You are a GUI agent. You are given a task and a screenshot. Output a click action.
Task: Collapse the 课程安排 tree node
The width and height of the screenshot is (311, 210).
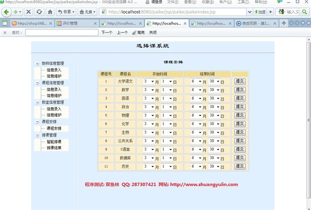tap(37, 122)
